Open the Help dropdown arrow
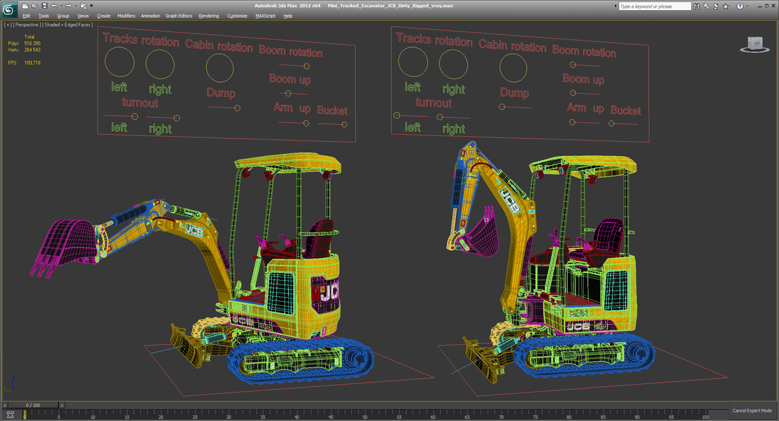Image resolution: width=779 pixels, height=421 pixels. (x=747, y=6)
